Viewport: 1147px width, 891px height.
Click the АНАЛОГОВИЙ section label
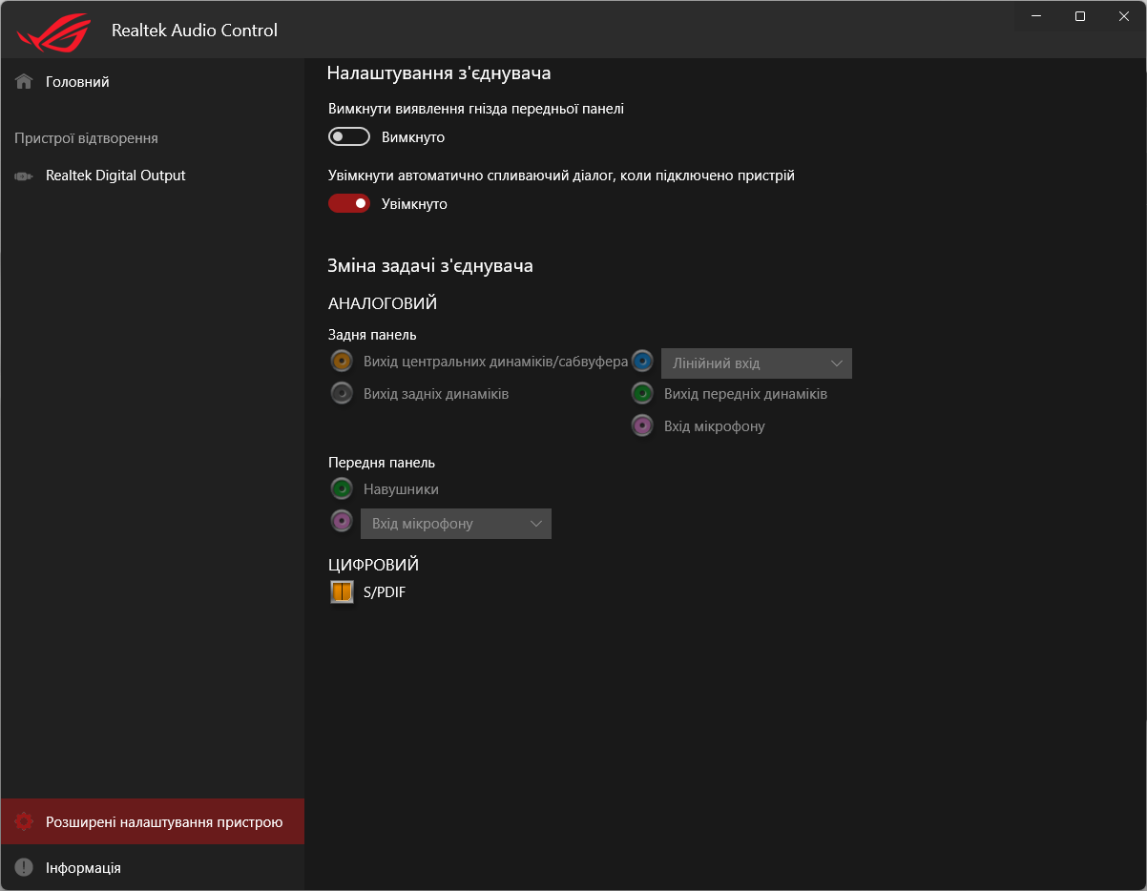[x=383, y=303]
